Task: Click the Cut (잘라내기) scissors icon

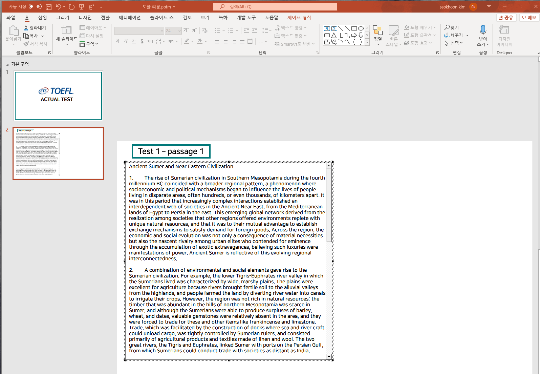Action: pyautogui.click(x=26, y=28)
